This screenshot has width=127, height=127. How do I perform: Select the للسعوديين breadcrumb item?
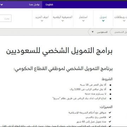point(102,32)
